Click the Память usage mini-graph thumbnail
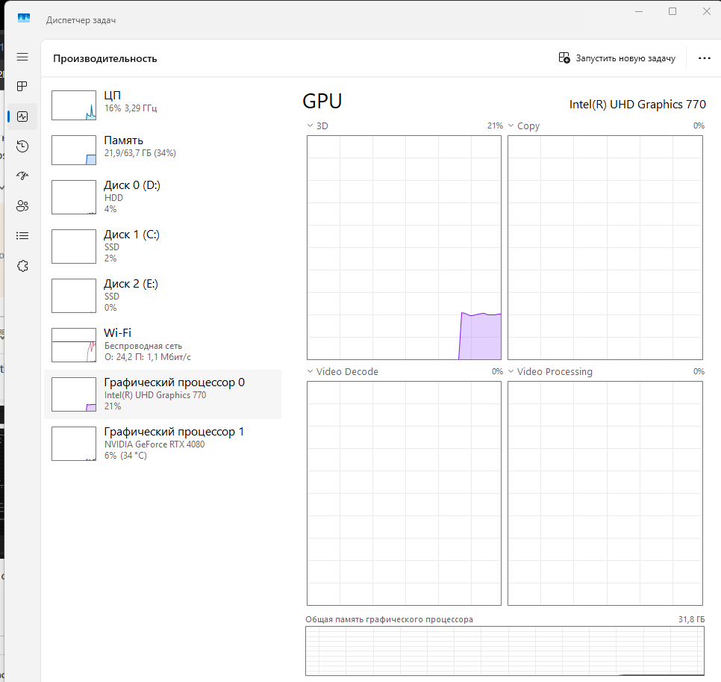721x682 pixels. 73,149
